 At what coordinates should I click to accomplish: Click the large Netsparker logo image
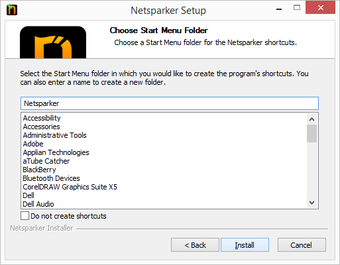[x=53, y=42]
